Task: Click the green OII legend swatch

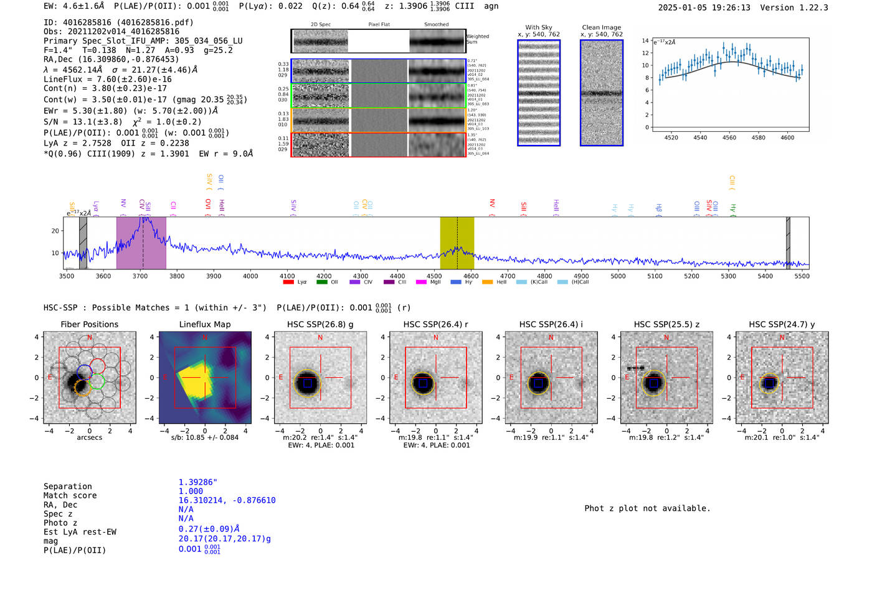Action: tap(321, 282)
